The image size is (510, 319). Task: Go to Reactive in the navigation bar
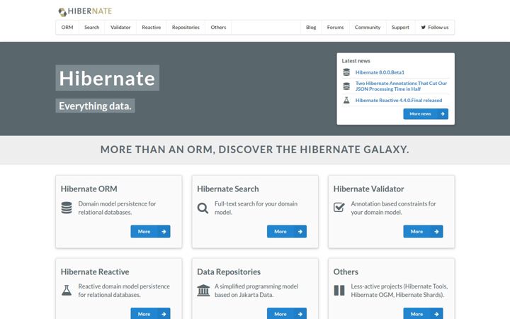(x=152, y=28)
